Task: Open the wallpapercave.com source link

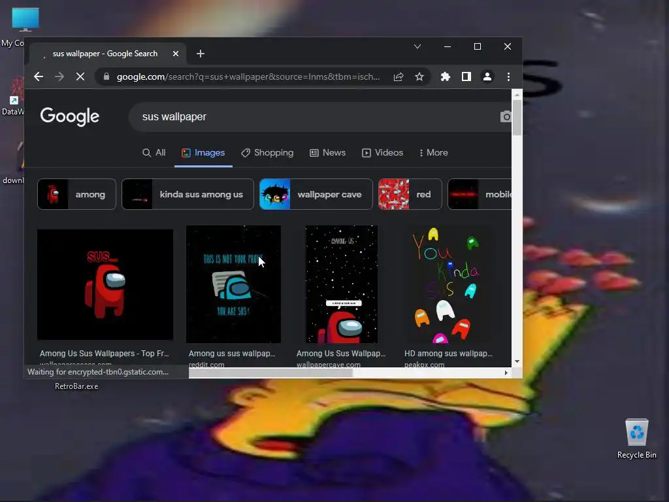Action: [329, 365]
